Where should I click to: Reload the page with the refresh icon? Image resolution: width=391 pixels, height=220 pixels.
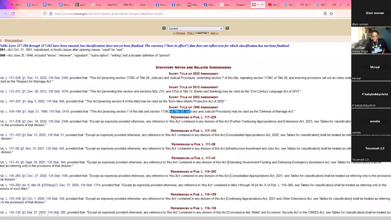click(x=13, y=14)
